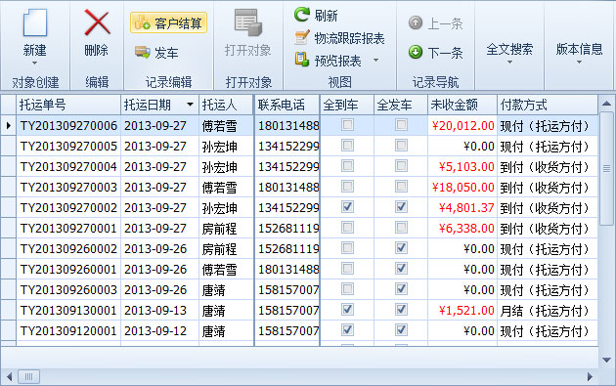616x386 pixels.
Task: Click the 发车 truck icon
Action: point(142,52)
